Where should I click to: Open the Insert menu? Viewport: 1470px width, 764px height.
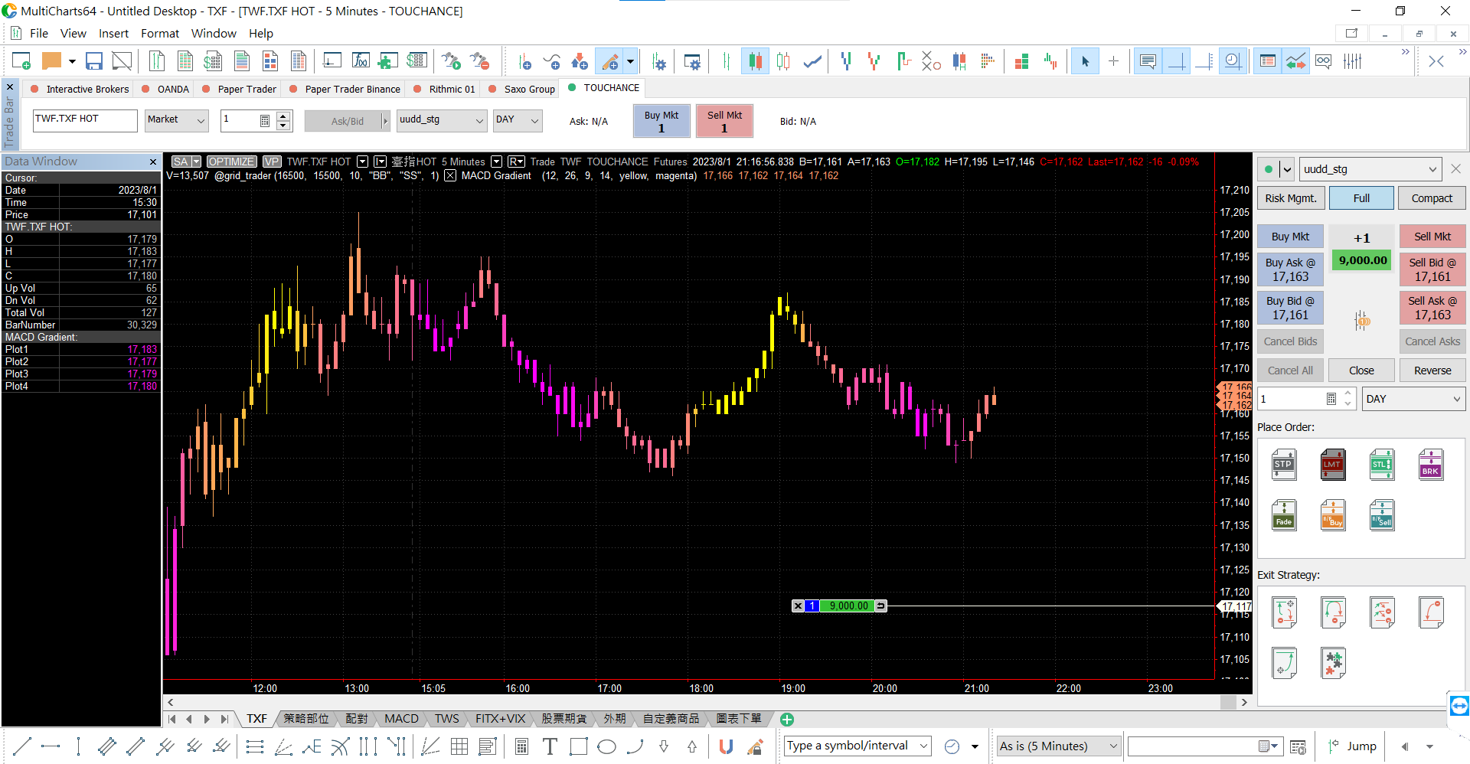click(x=113, y=33)
